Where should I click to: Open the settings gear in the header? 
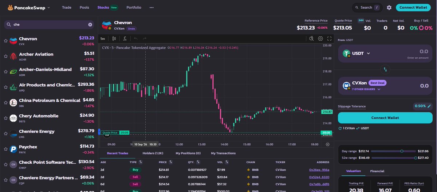click(x=389, y=7)
